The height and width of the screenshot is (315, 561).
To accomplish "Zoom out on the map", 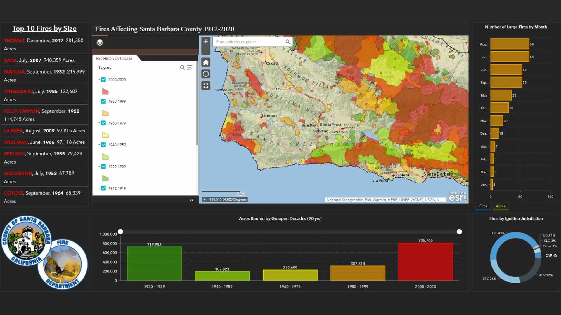I will pyautogui.click(x=206, y=50).
